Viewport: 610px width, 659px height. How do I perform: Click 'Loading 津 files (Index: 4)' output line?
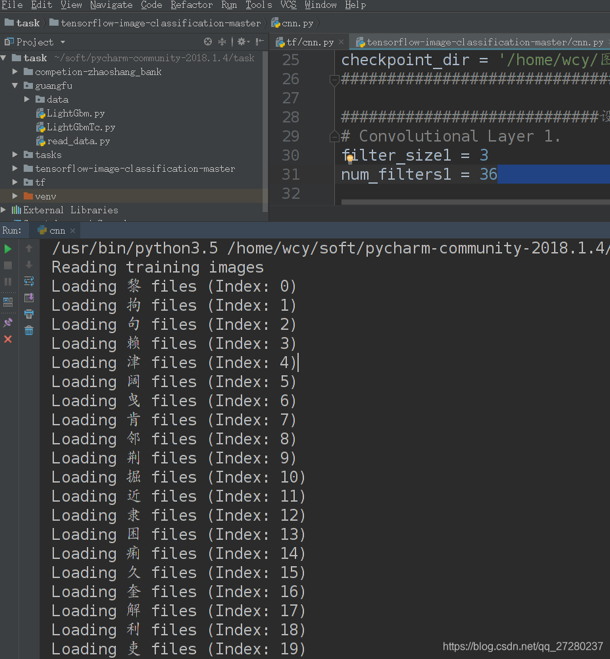point(174,362)
